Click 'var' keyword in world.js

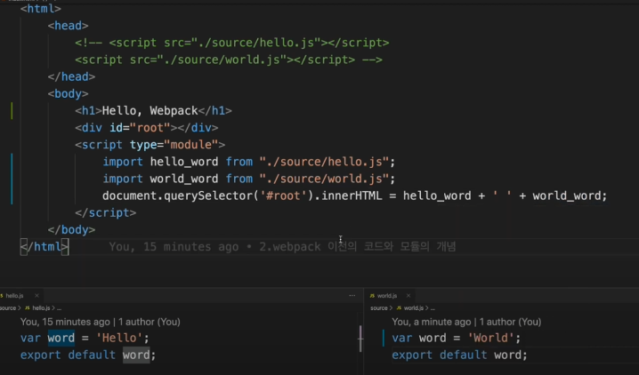402,338
